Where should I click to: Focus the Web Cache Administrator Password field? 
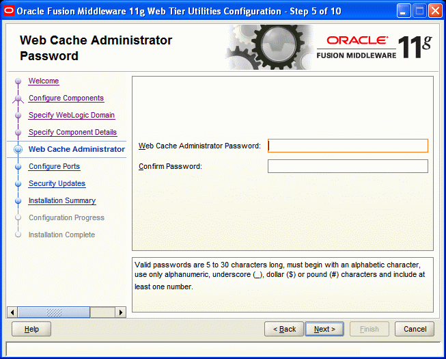[x=348, y=146]
